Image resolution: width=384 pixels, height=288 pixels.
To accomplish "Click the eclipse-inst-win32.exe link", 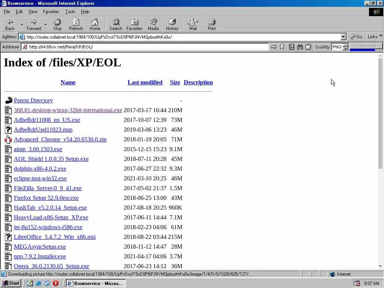I will point(40,178).
